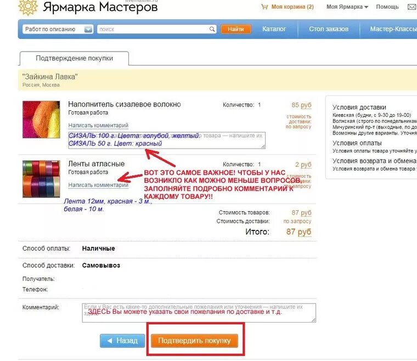Click the mail envelope icon
The image size is (417, 361).
coord(412,7)
